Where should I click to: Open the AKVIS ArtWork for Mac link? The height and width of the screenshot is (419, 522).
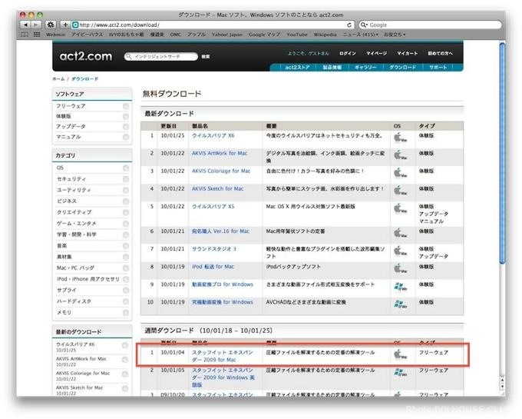click(218, 153)
